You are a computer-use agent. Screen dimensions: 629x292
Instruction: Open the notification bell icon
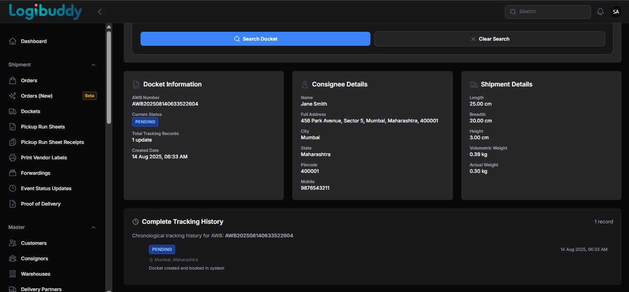tap(600, 11)
